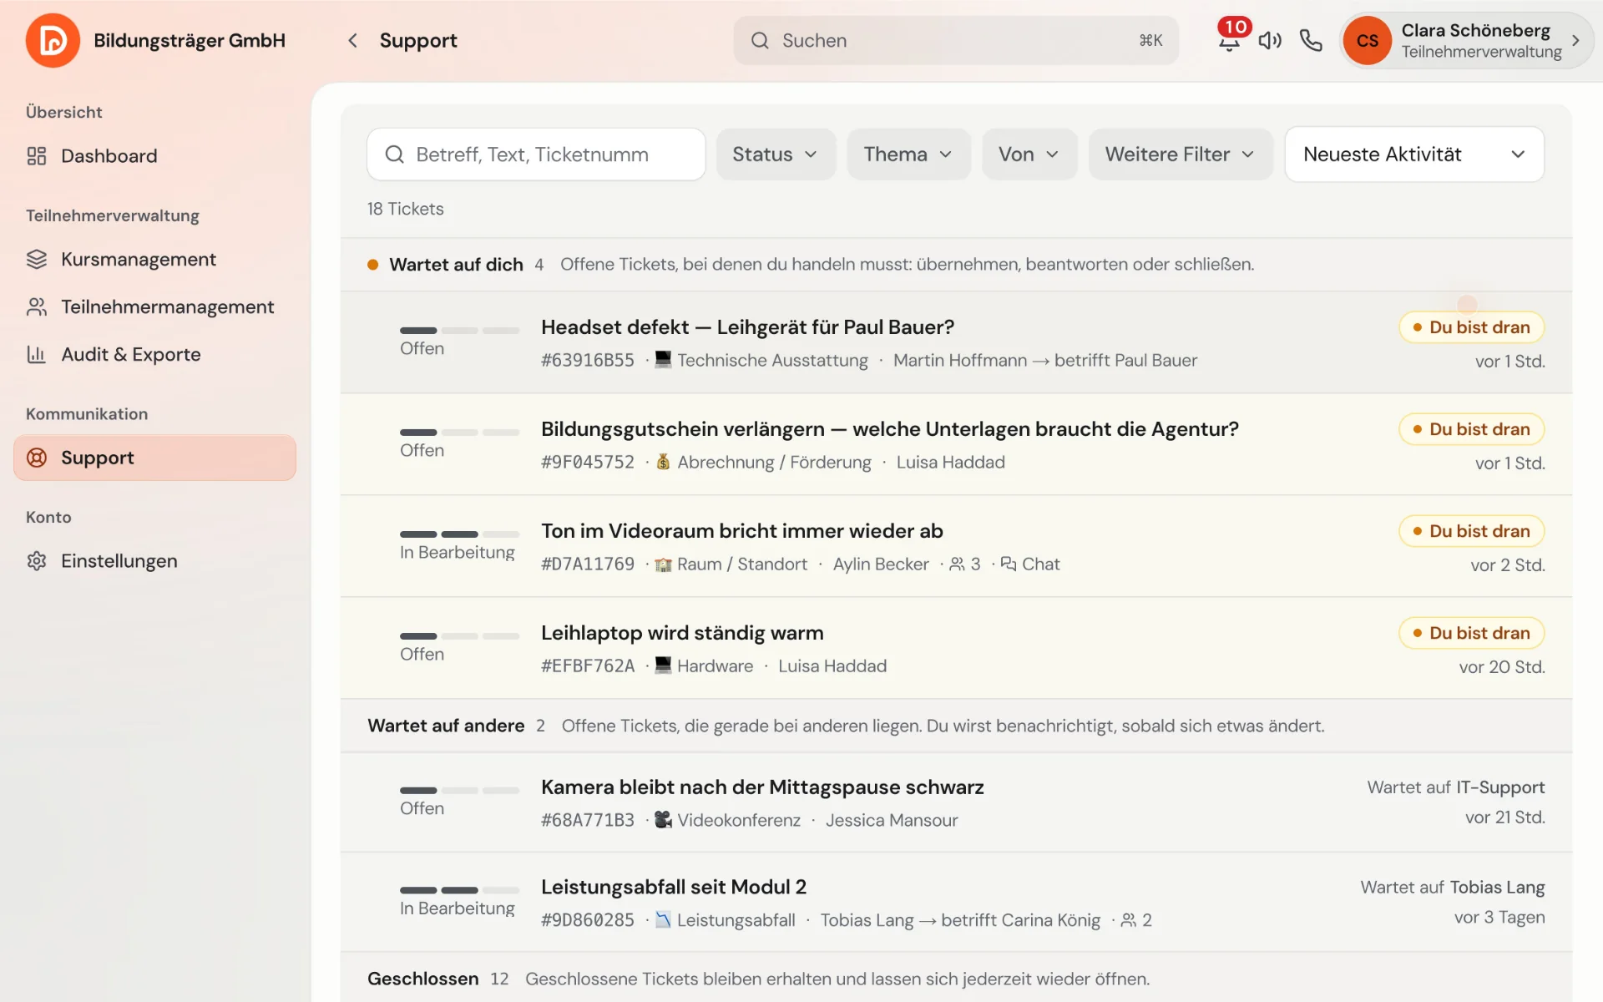Click the phone call icon
The height and width of the screenshot is (1002, 1603).
(x=1311, y=40)
